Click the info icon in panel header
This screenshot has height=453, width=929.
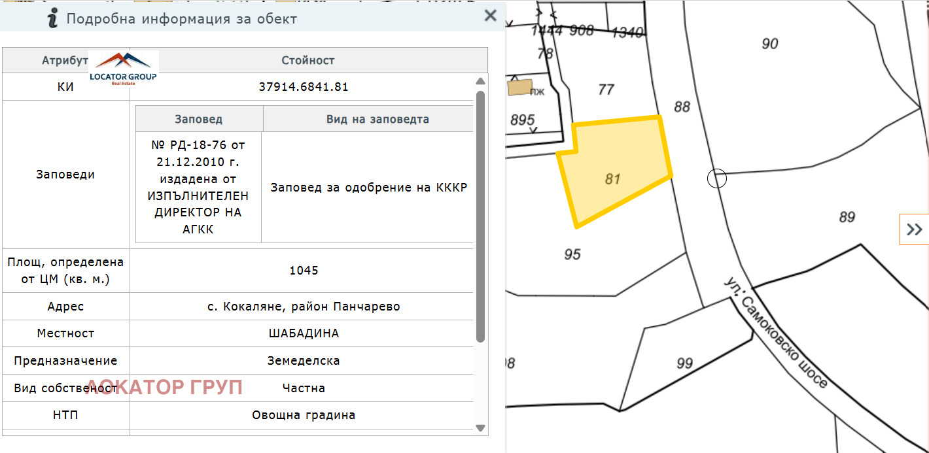pos(53,18)
